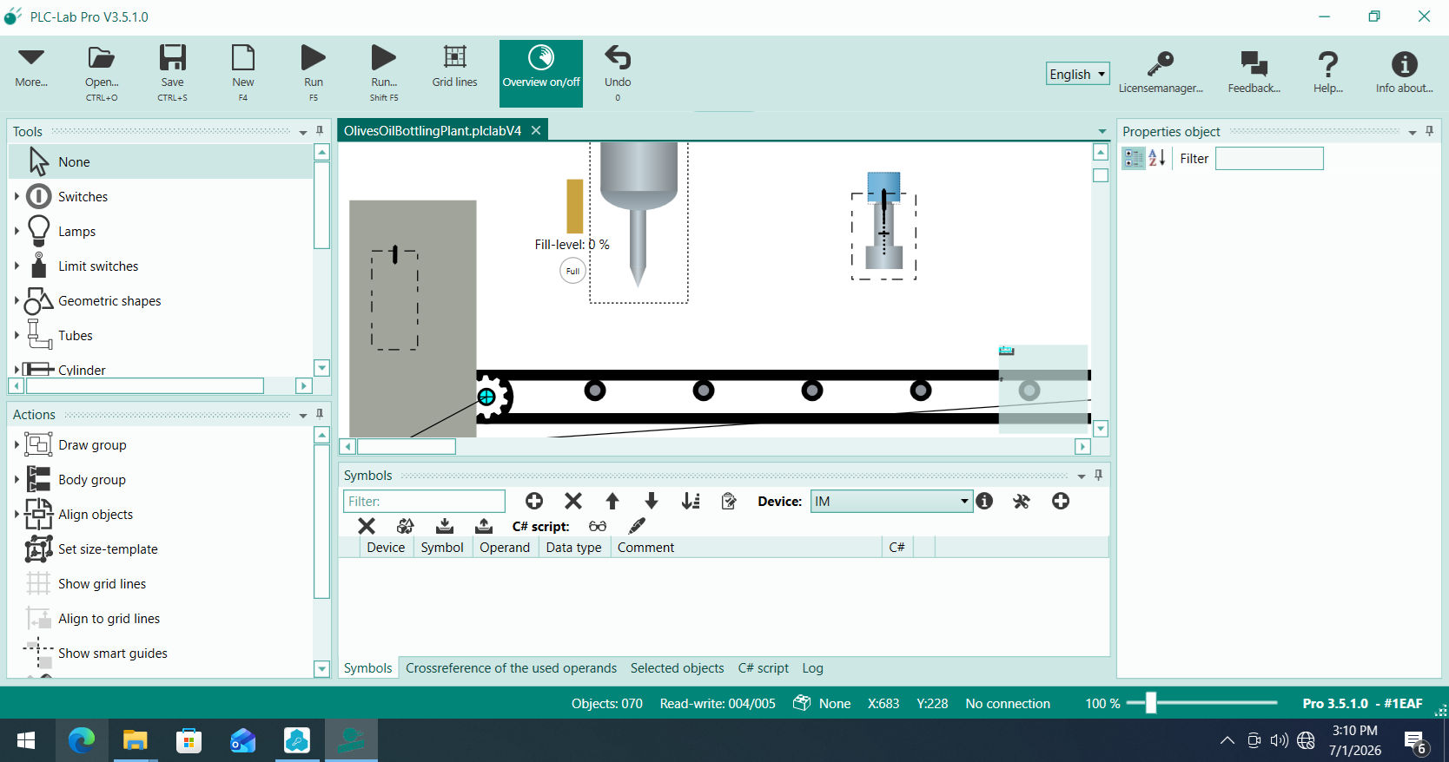Click the Open file toolbar icon
The image size is (1449, 762).
pyautogui.click(x=102, y=72)
